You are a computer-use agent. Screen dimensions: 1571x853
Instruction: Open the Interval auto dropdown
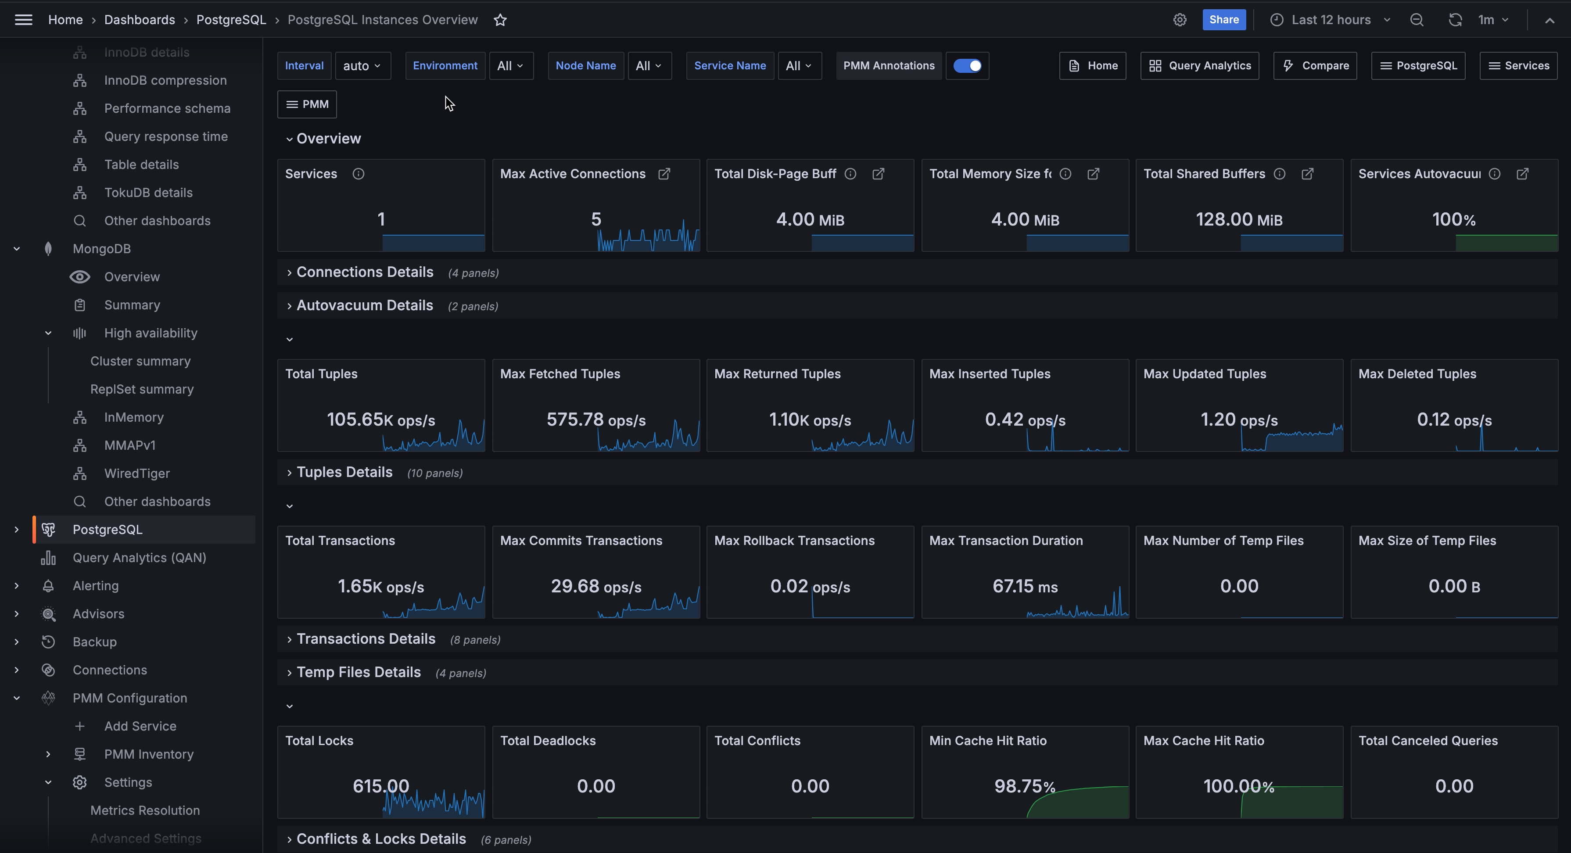363,65
